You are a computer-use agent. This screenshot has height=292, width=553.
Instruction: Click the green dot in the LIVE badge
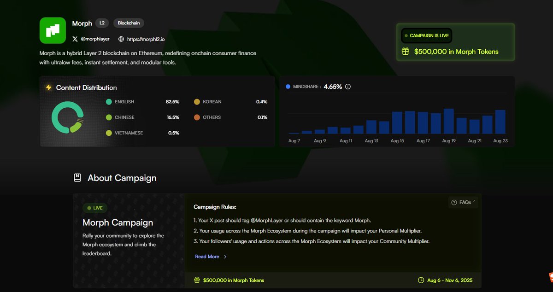89,208
